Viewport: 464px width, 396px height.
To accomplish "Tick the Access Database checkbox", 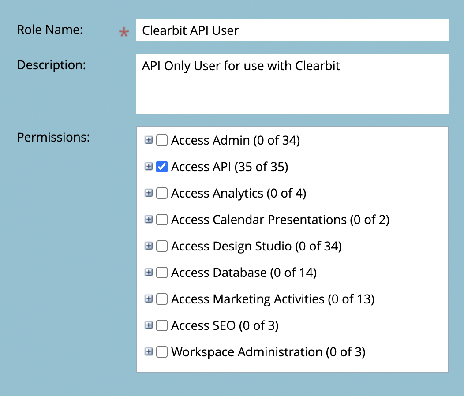I will [x=162, y=273].
